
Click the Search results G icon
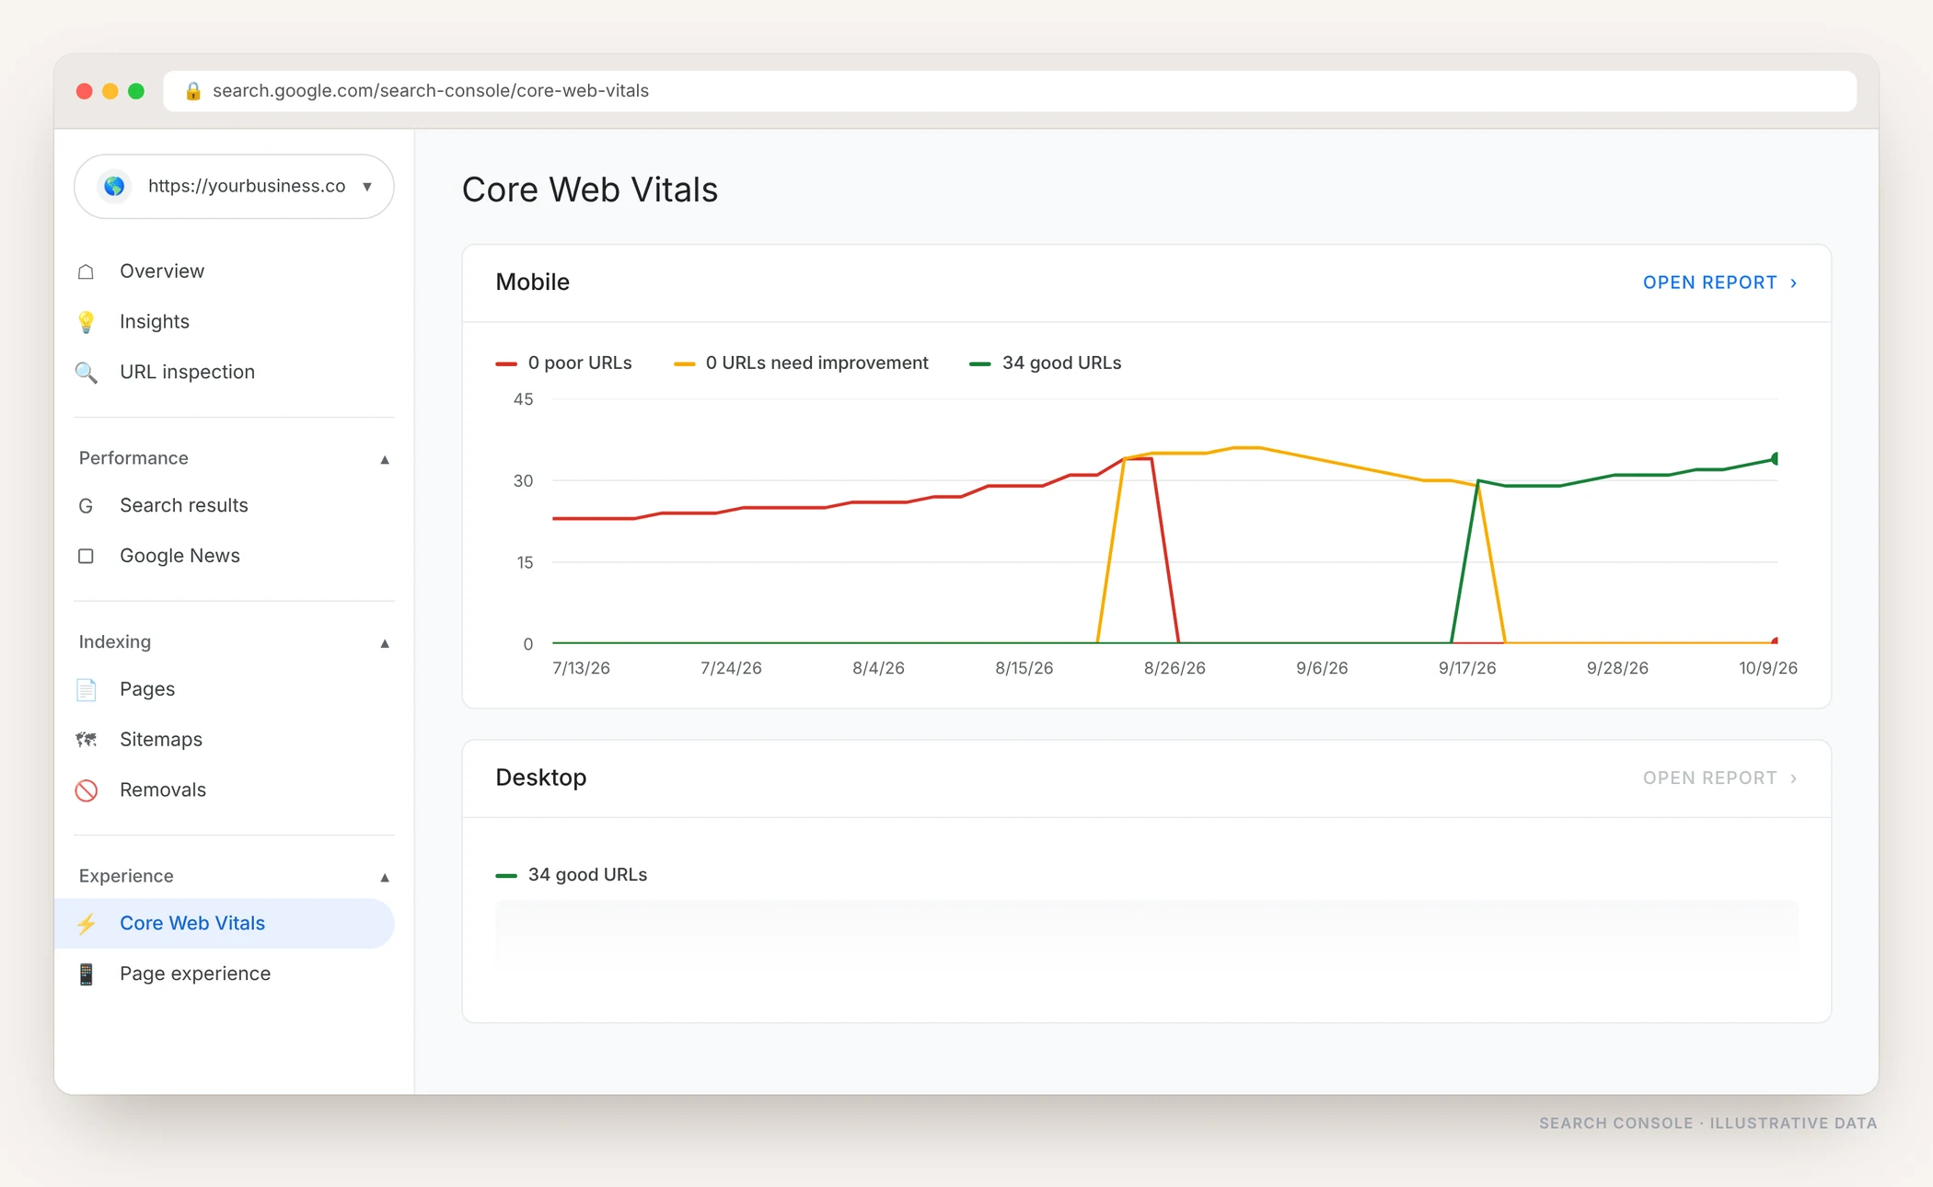point(87,506)
